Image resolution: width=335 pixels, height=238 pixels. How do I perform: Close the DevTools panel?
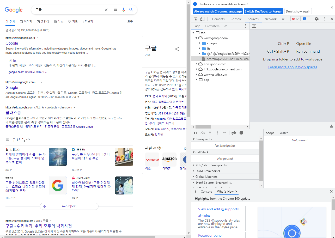[332, 19]
